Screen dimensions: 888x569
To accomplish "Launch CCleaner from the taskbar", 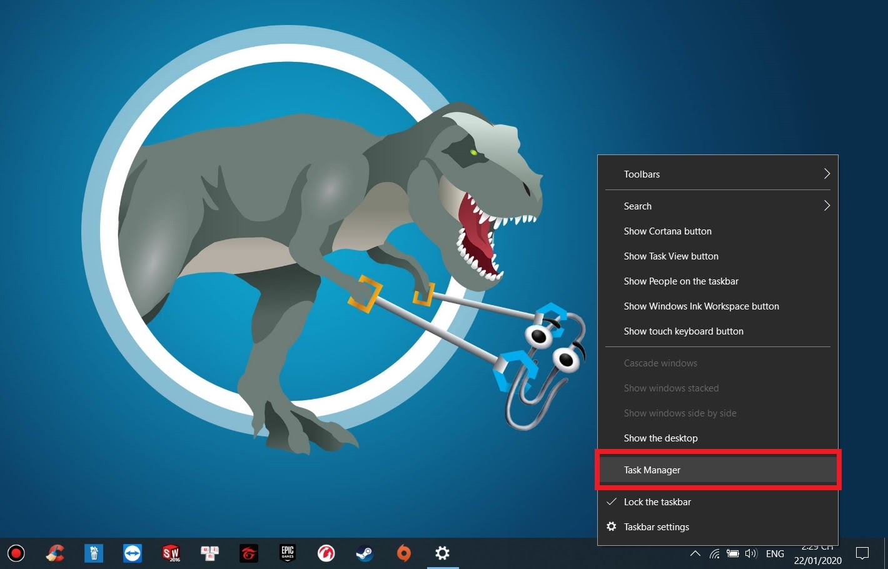I will pyautogui.click(x=55, y=553).
